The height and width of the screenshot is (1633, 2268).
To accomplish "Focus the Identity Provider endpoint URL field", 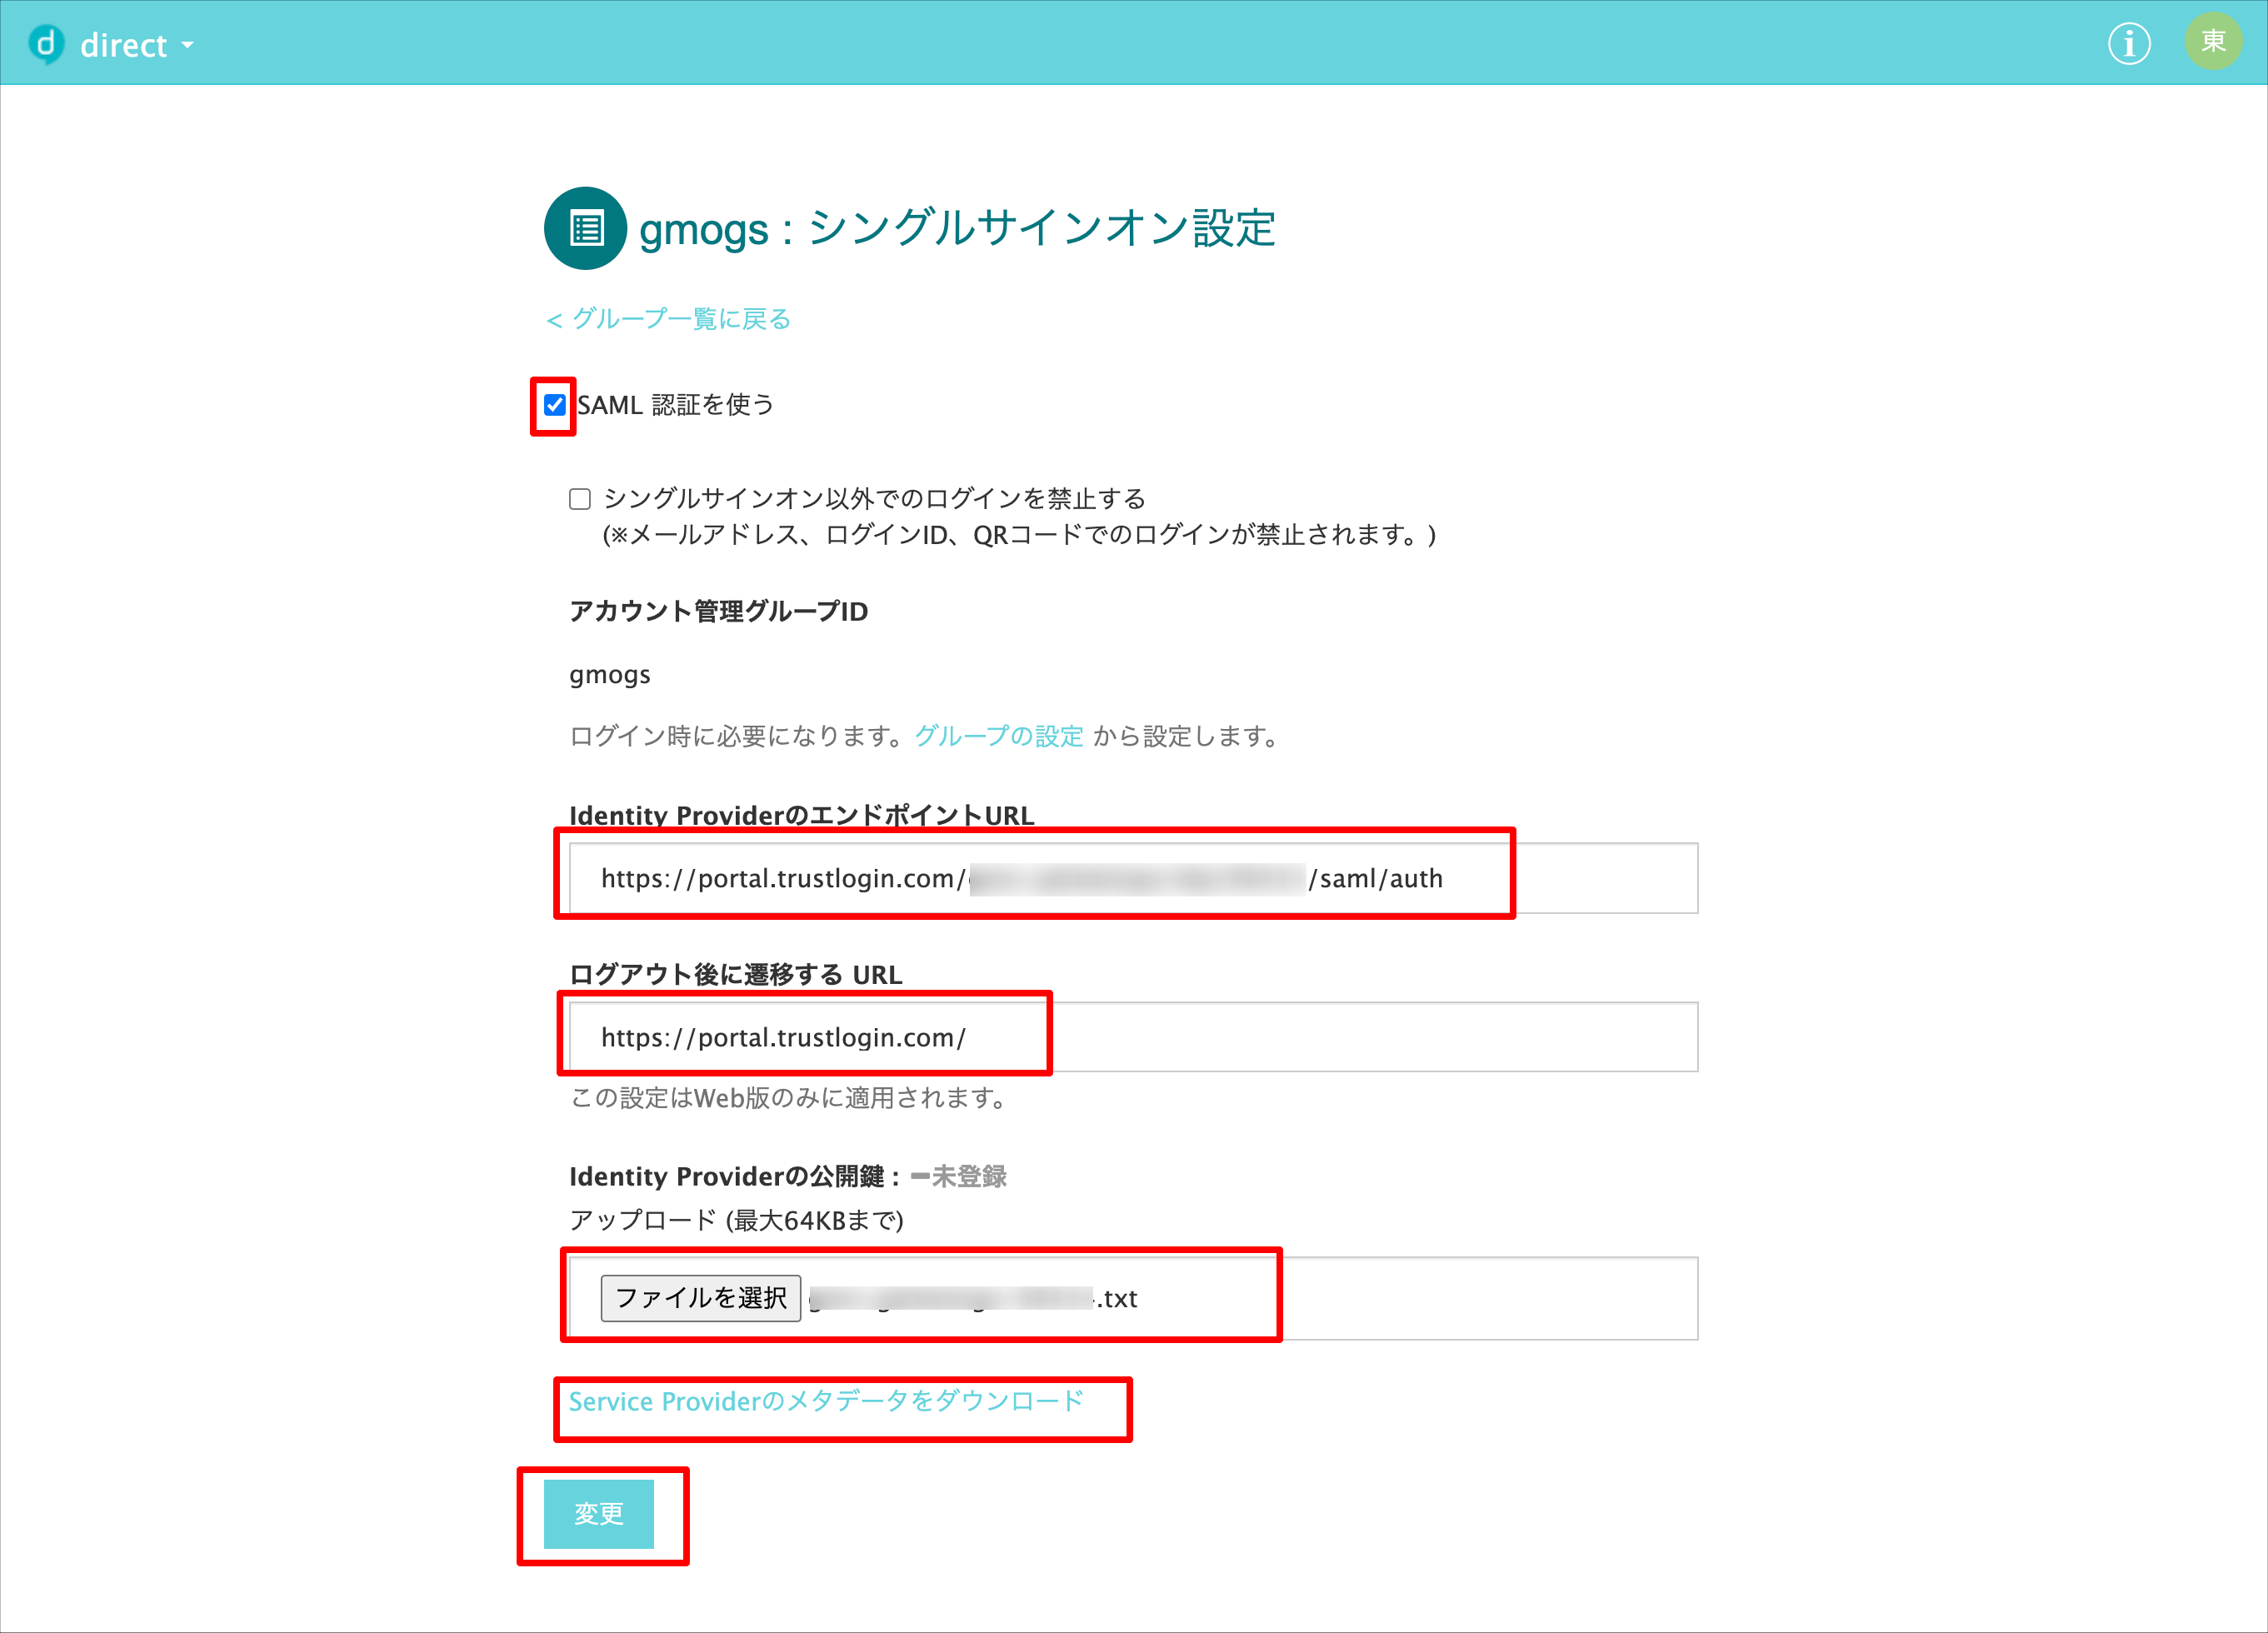I will 1133,878.
